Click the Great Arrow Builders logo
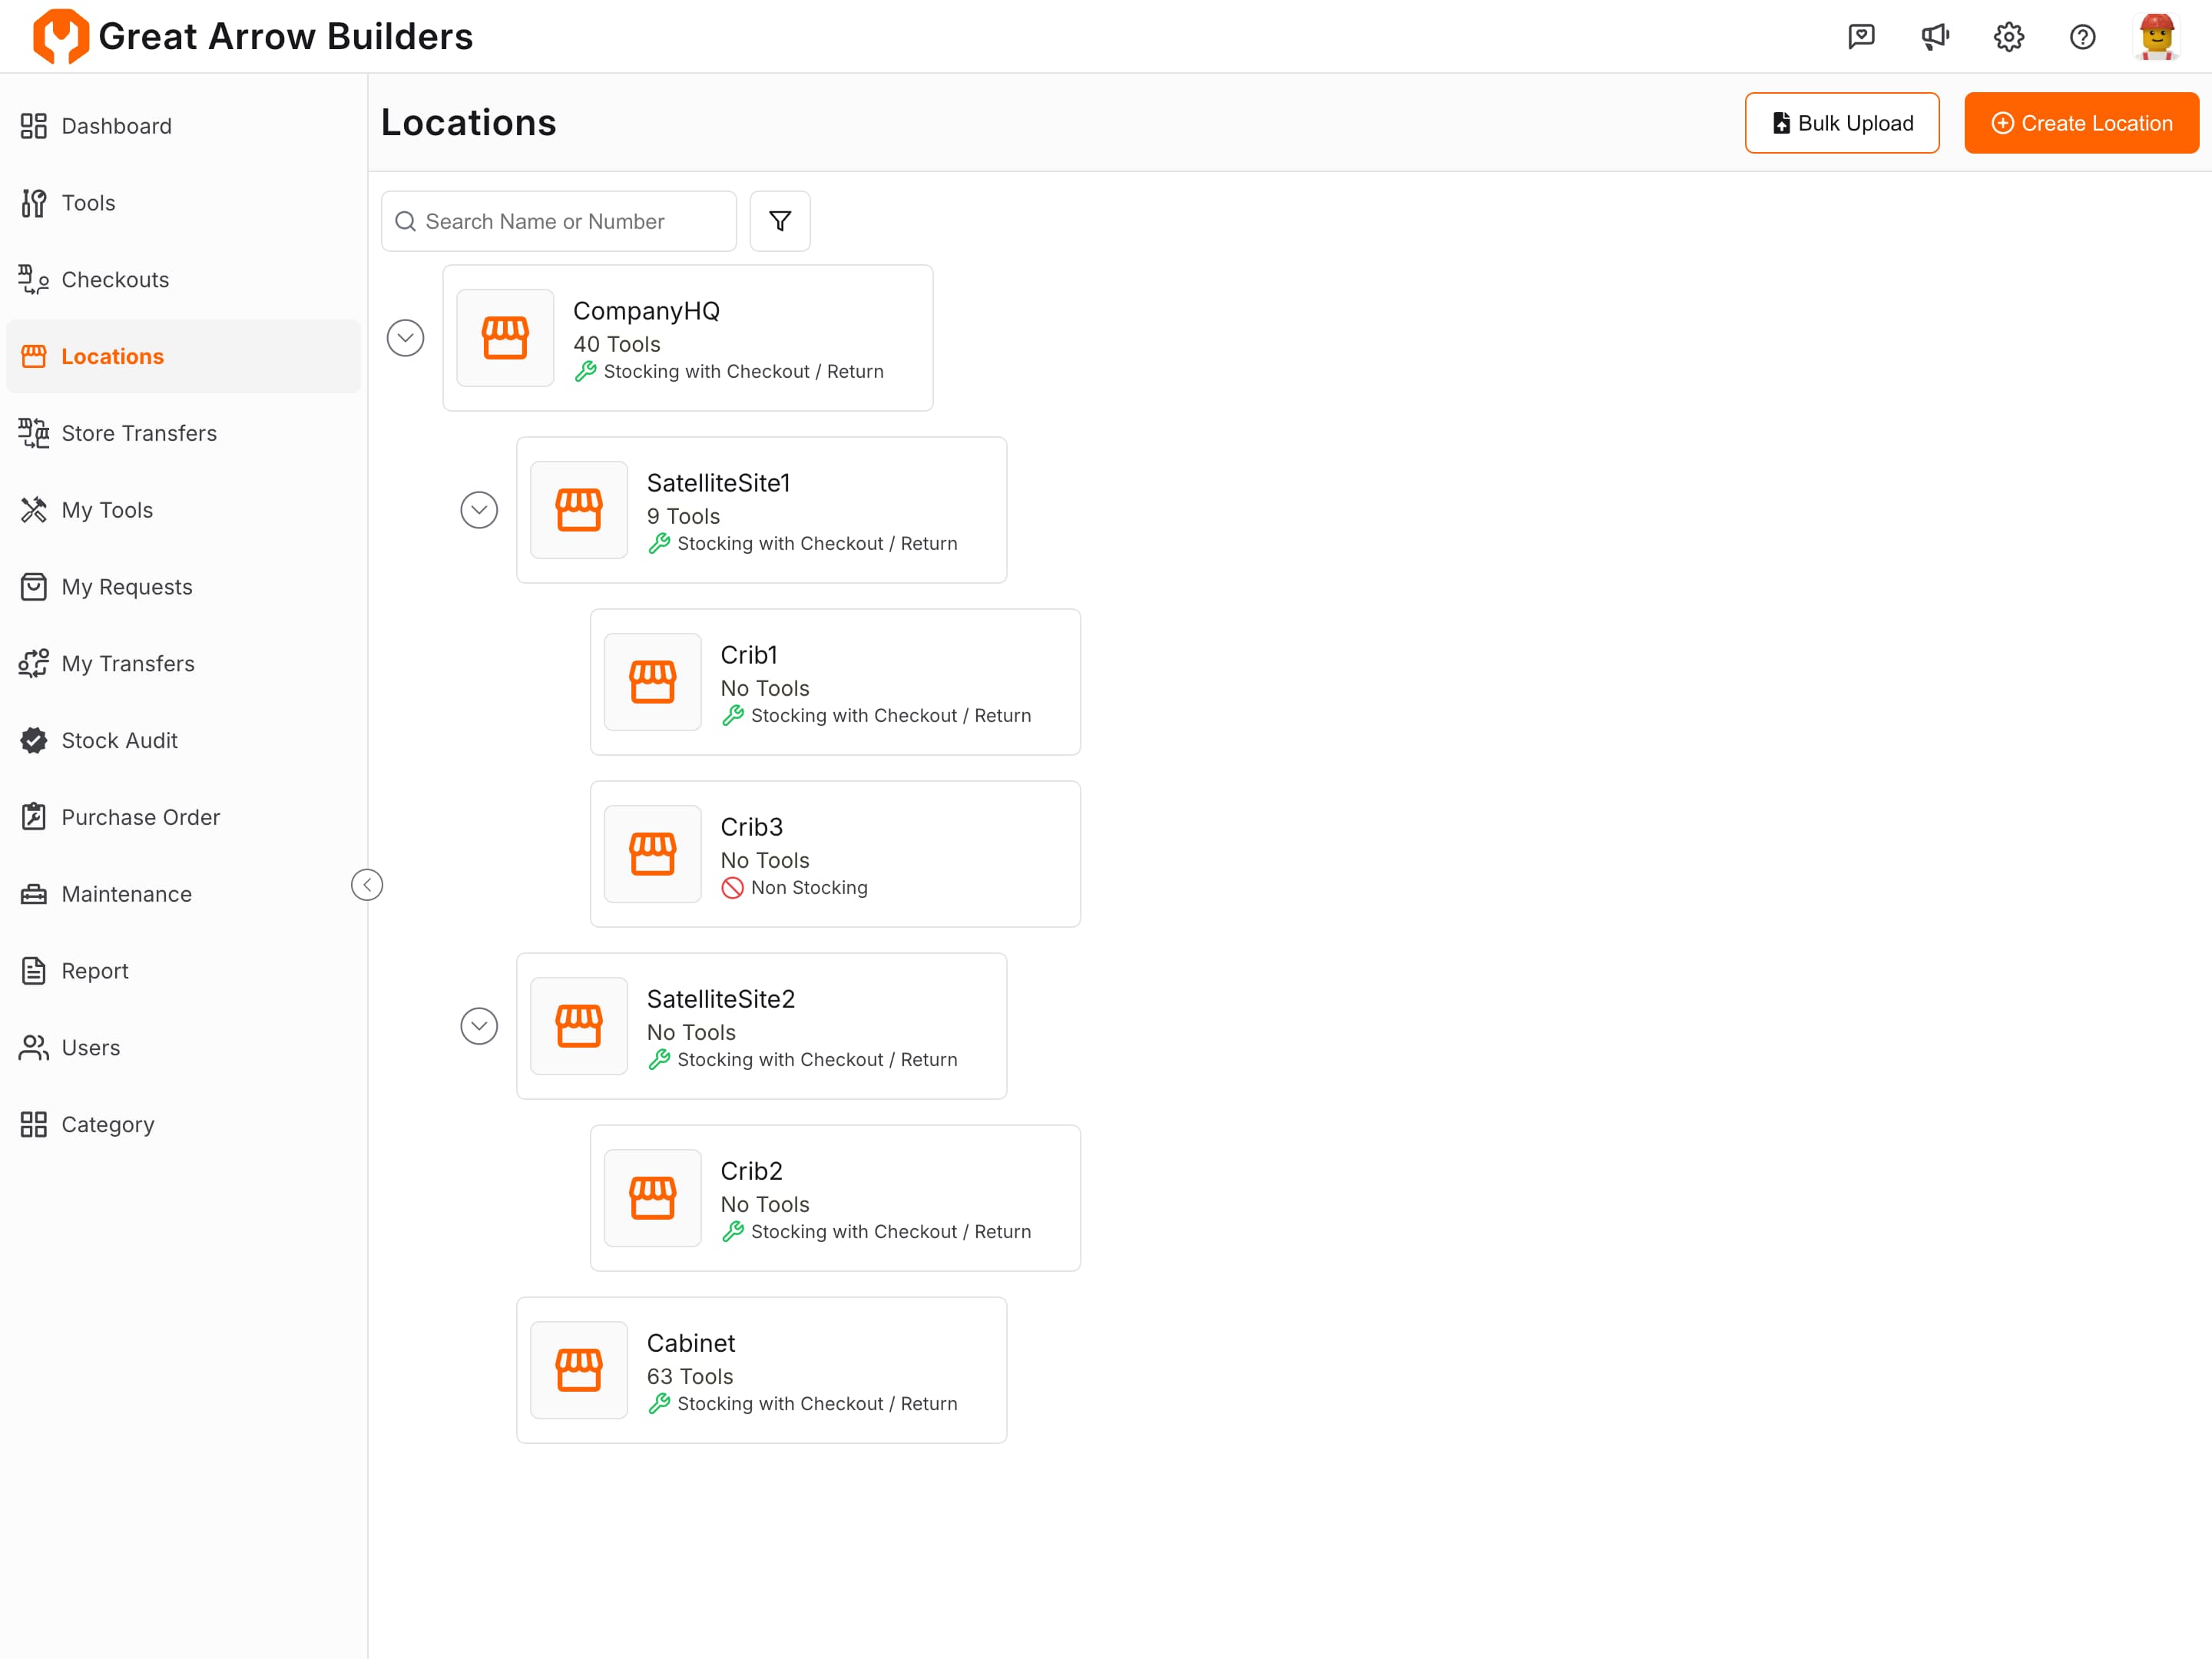The image size is (2212, 1659). pyautogui.click(x=60, y=36)
